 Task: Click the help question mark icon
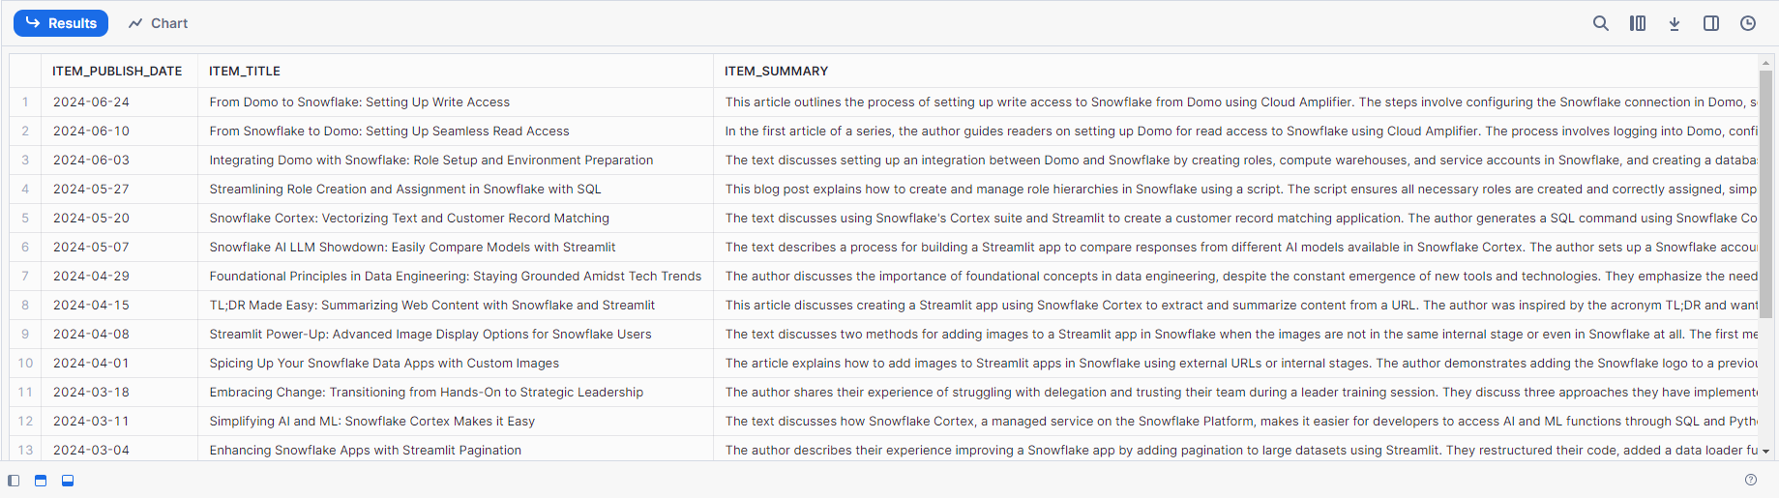[1751, 480]
